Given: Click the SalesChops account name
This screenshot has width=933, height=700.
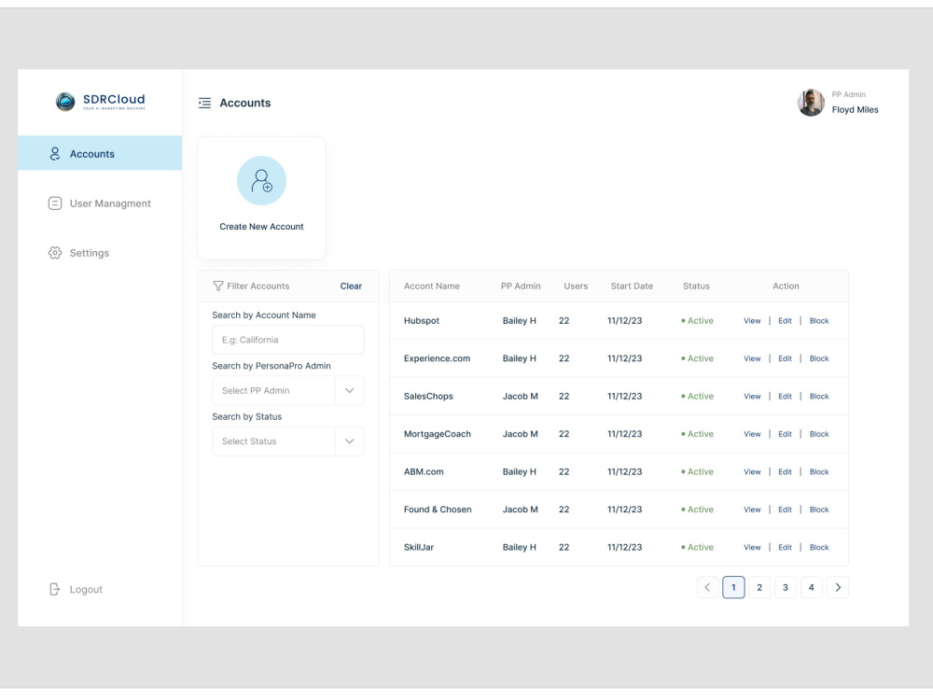Looking at the screenshot, I should click(428, 397).
